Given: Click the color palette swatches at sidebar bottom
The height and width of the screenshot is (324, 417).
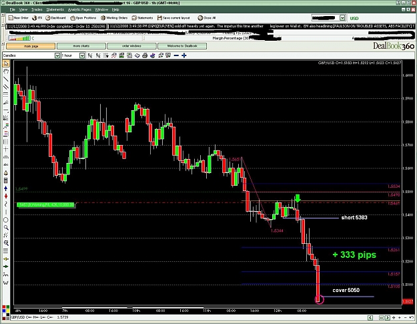Looking at the screenshot, I should 6,313.
